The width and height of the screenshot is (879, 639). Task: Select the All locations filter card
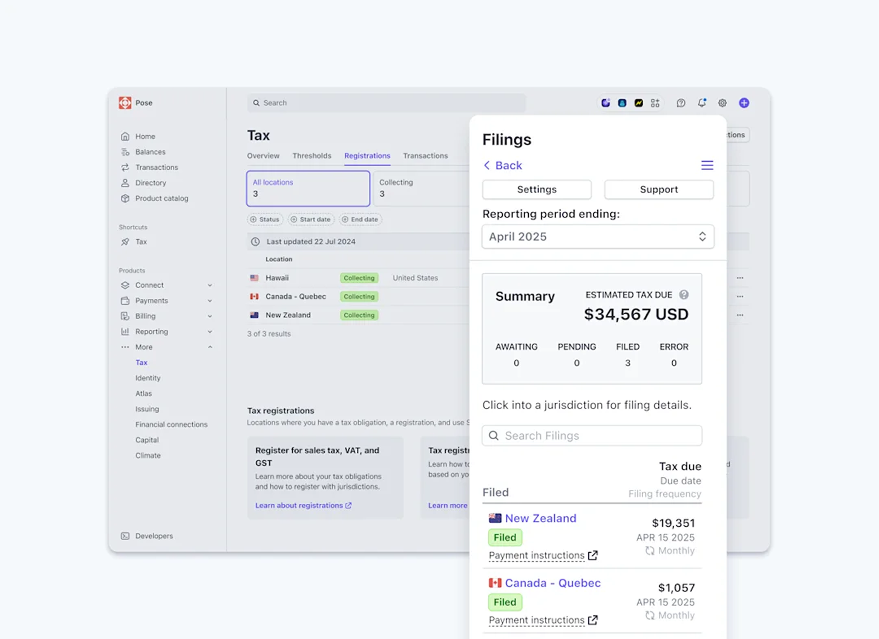coord(308,189)
